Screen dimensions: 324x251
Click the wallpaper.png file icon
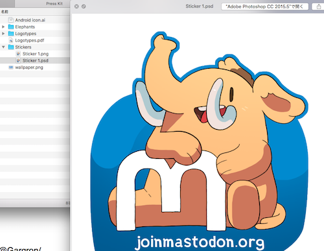pos(11,67)
